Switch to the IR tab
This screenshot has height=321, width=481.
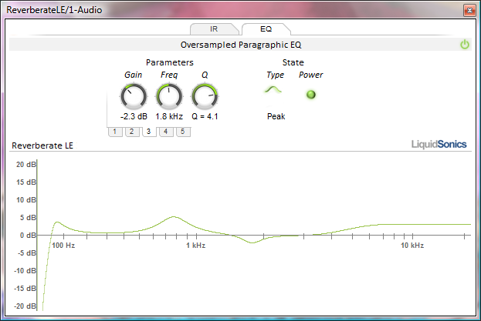(214, 29)
